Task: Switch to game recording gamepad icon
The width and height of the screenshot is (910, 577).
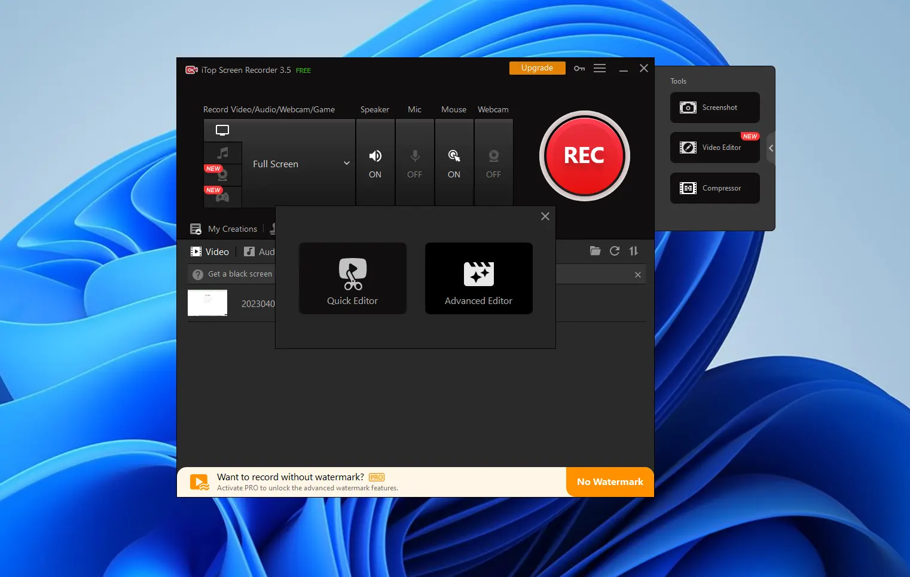Action: 222,197
